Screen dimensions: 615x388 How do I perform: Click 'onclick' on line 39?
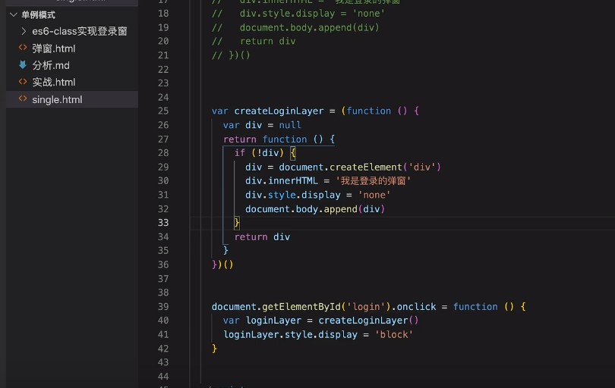pos(416,307)
